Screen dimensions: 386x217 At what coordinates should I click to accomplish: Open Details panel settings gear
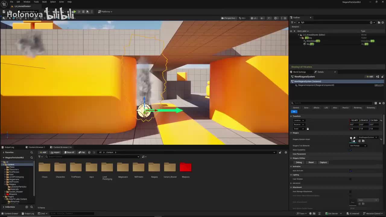click(383, 103)
